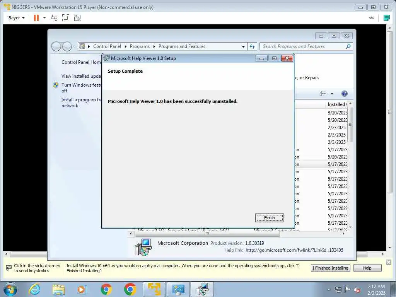
Task: Open Windows Media Player from taskbar
Action: [x=82, y=289]
